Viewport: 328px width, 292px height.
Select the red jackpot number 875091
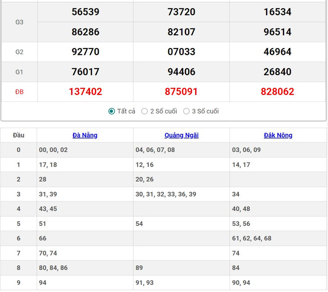(181, 92)
